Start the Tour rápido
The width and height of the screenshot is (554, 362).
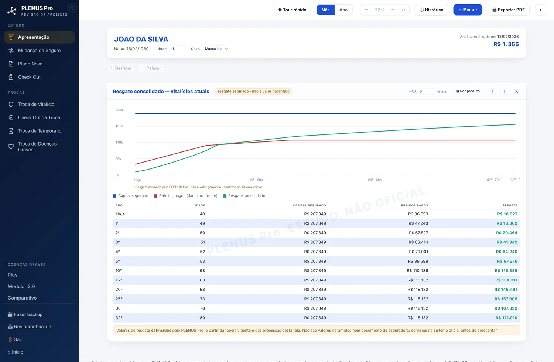point(292,10)
